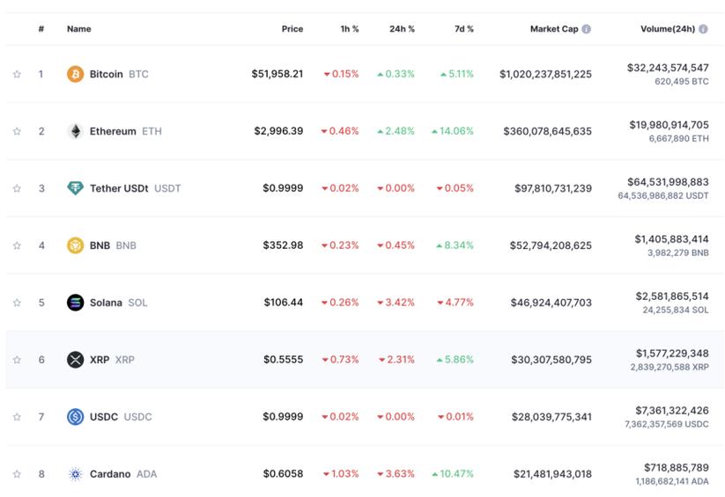Image resolution: width=725 pixels, height=497 pixels.
Task: Open the Volume(24h) info icon
Action: (x=703, y=29)
